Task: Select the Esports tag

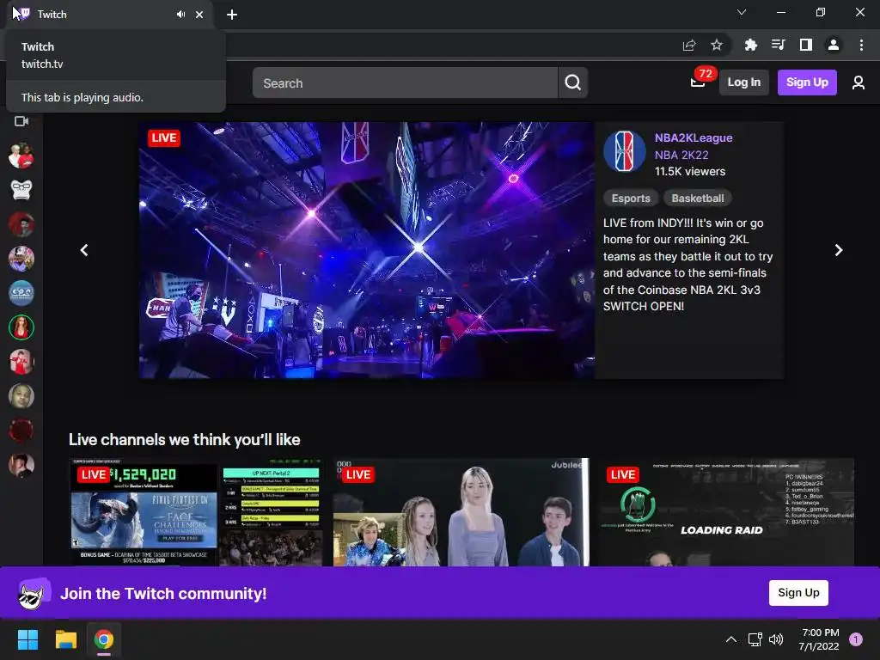Action: point(631,199)
